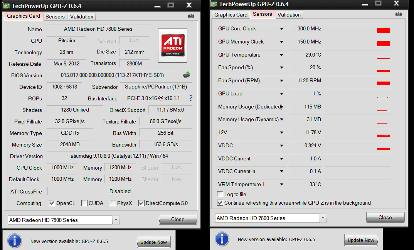Click the GPU field showing Pitcairn
The width and height of the screenshot is (414, 250).
coord(67,40)
